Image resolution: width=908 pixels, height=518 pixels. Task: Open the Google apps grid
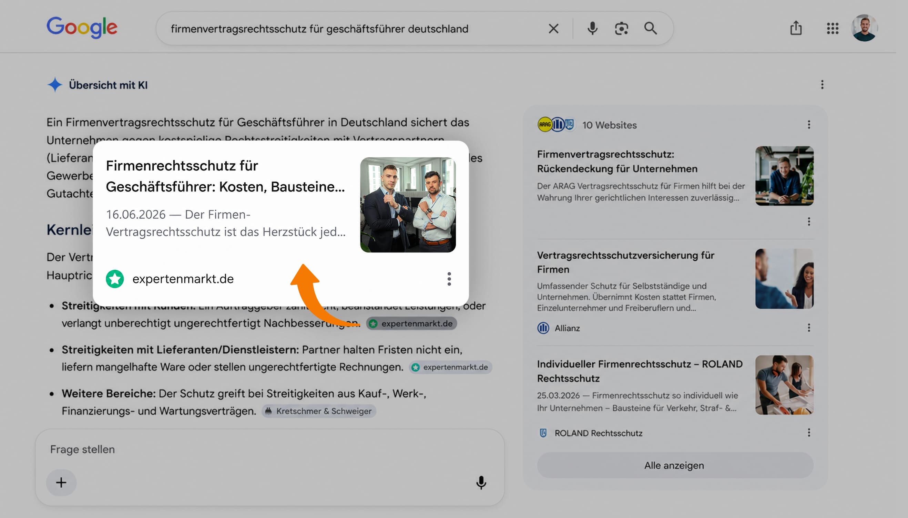(833, 28)
